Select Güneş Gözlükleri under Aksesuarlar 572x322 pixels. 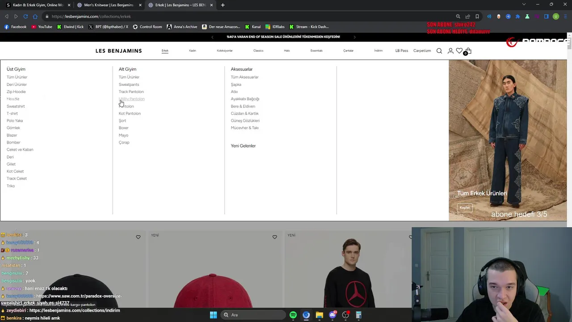pos(245,121)
